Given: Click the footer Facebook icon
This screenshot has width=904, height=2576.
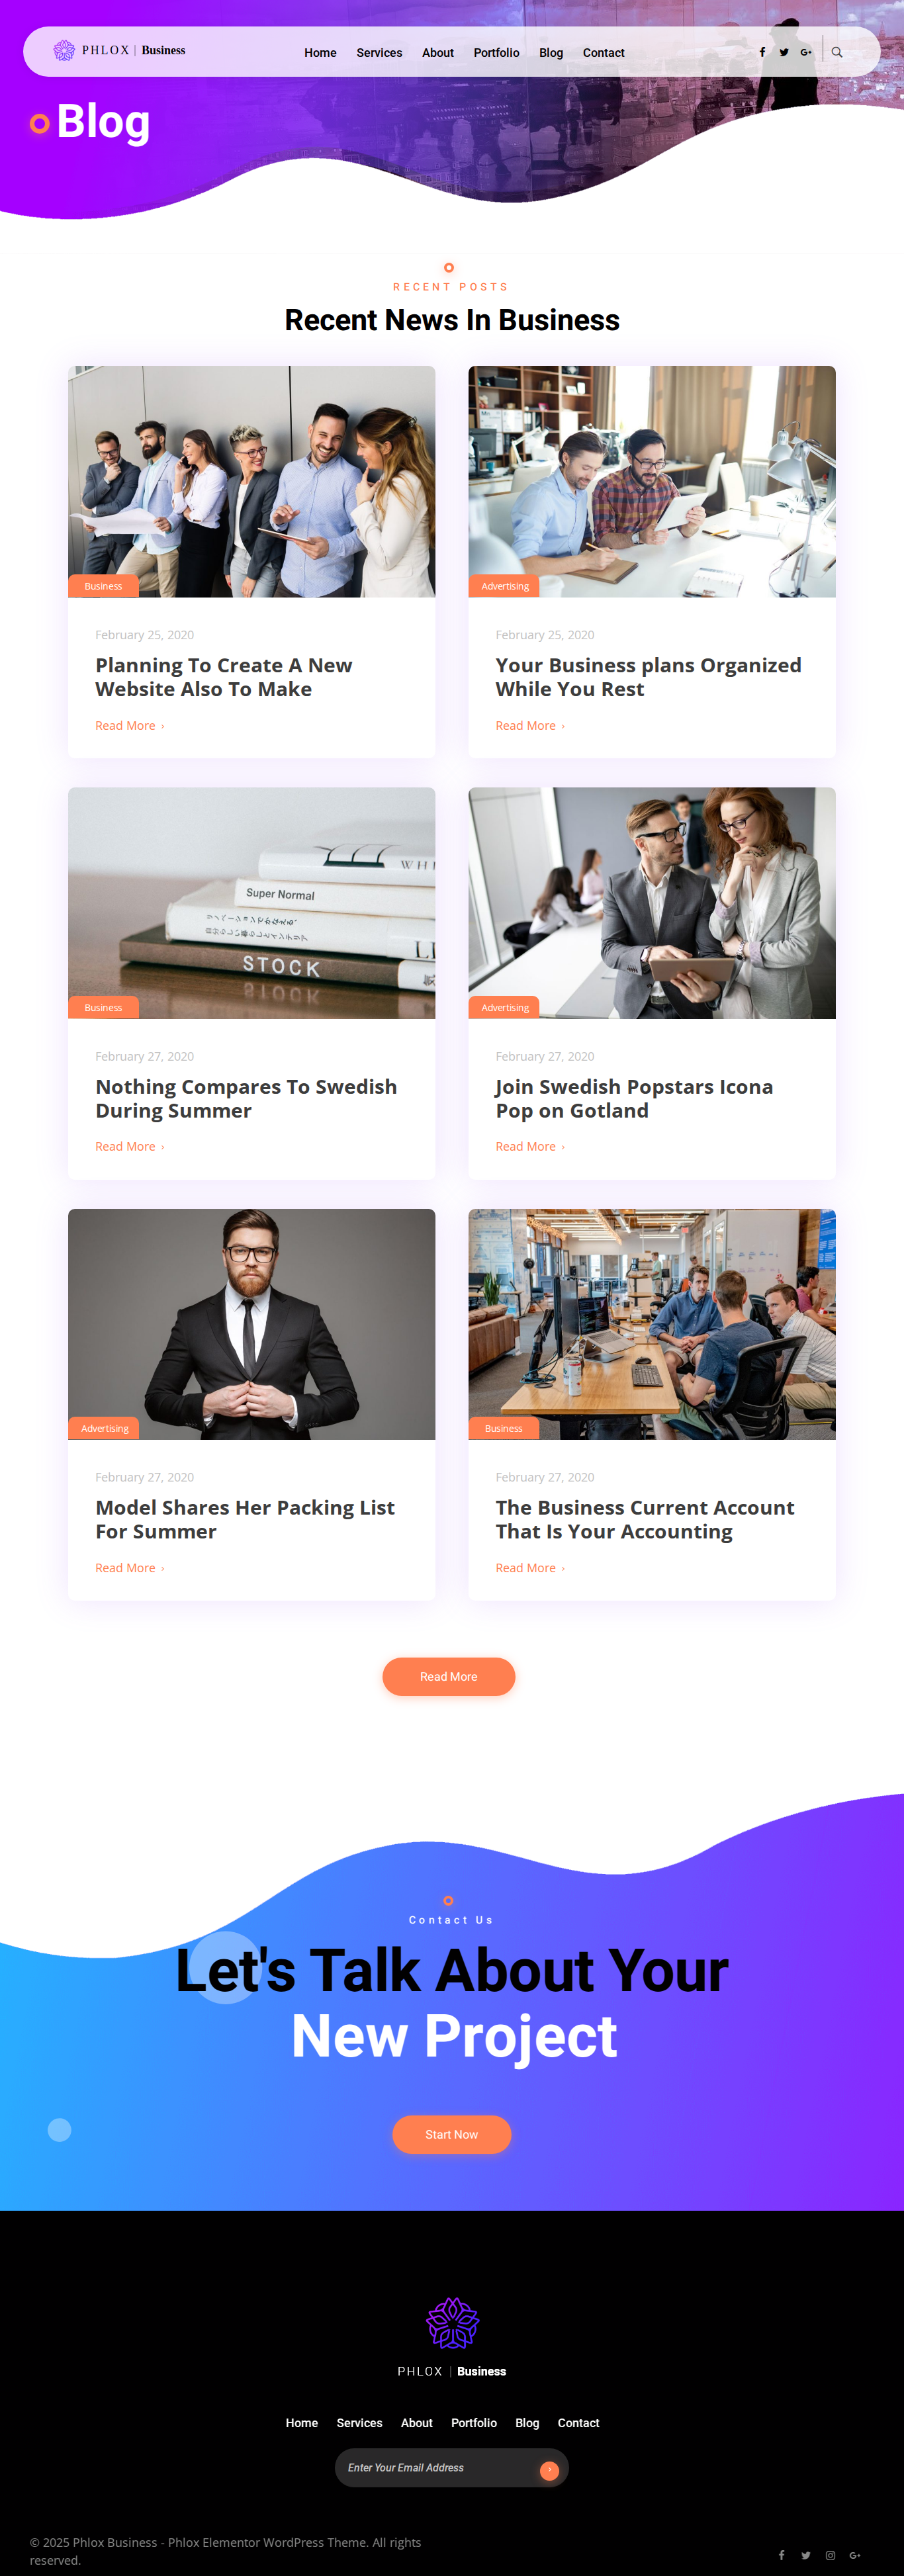Looking at the screenshot, I should [782, 2555].
